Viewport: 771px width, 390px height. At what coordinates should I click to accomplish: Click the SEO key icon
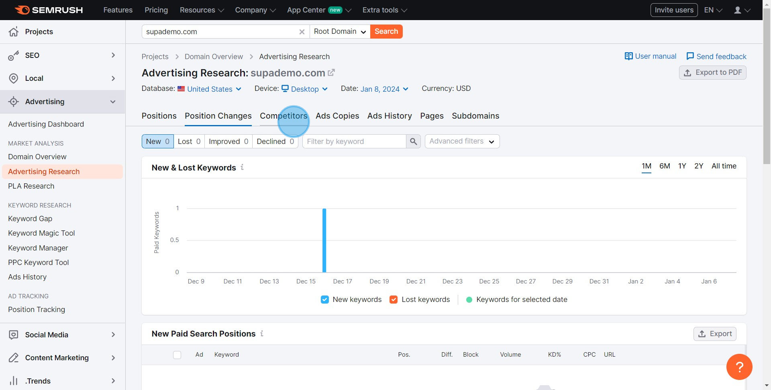click(14, 55)
